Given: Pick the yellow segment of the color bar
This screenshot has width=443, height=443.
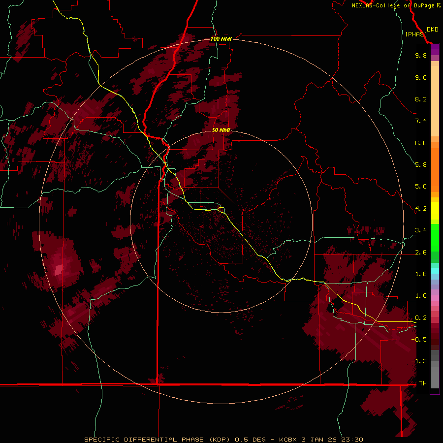Looking at the screenshot, I should point(435,211).
